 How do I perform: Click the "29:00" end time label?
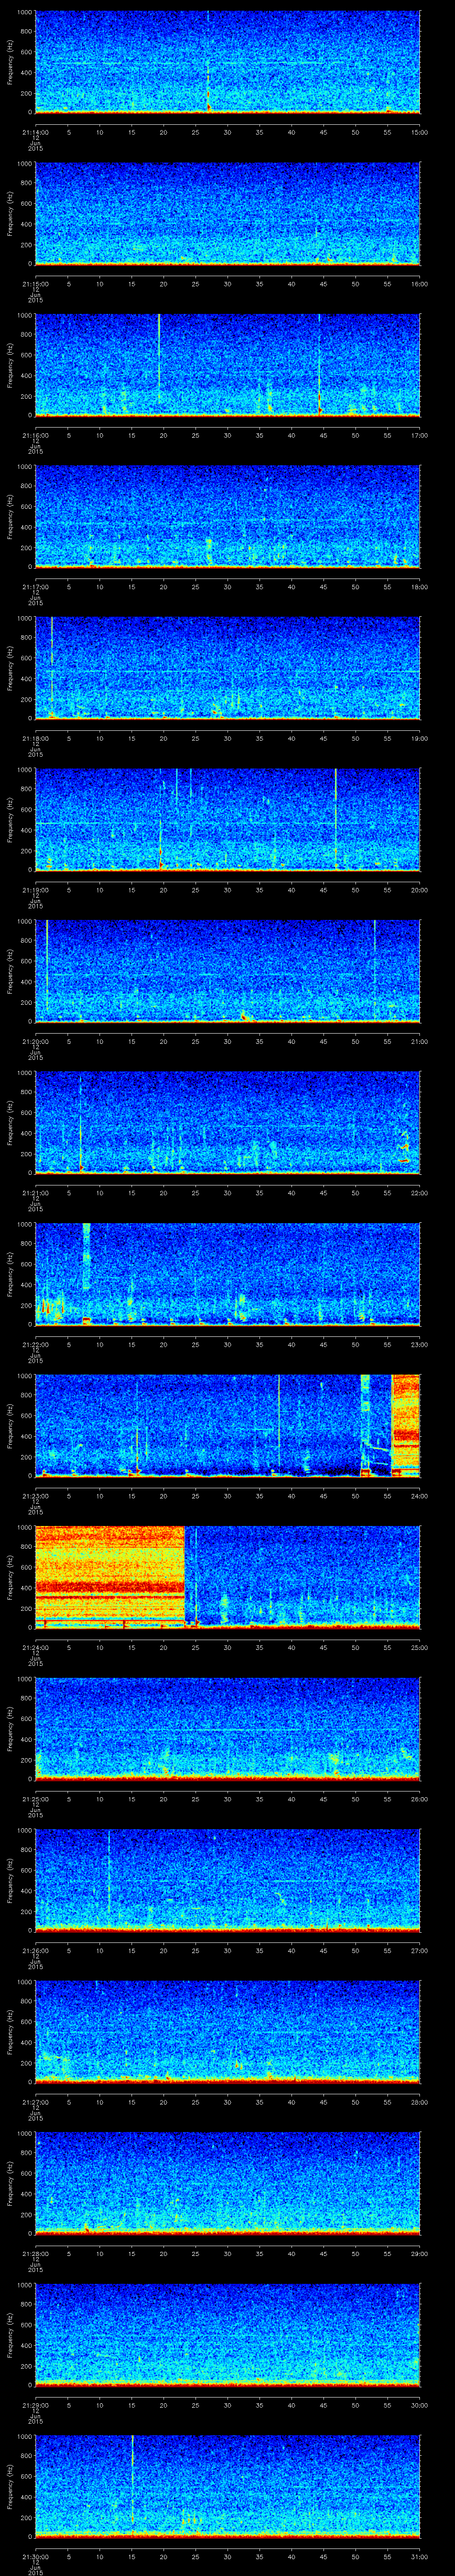tap(420, 2253)
